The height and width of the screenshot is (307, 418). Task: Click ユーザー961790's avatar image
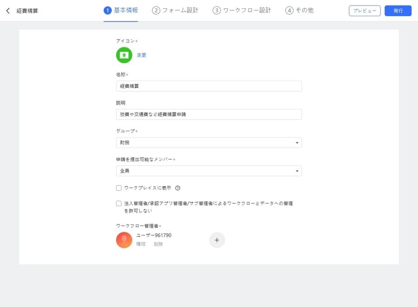click(x=124, y=240)
